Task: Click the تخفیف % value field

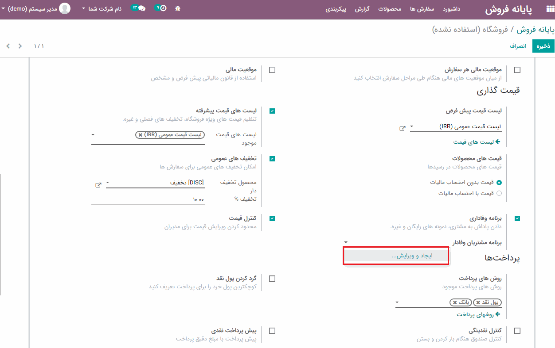Action: 148,199
